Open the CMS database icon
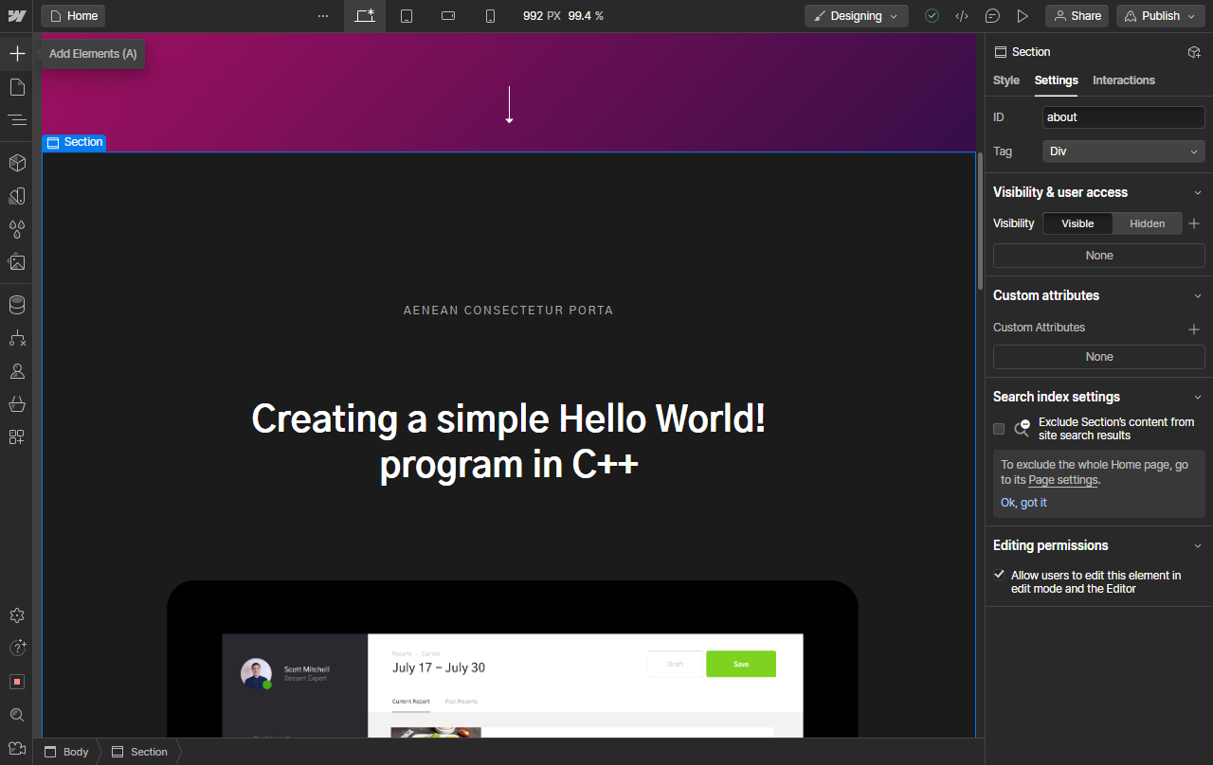This screenshot has height=765, width=1213. point(17,305)
